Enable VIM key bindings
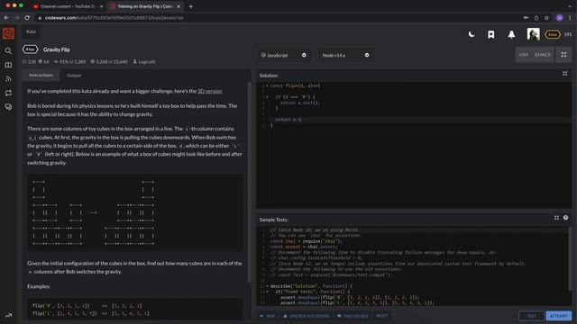577x324 pixels. (x=523, y=55)
